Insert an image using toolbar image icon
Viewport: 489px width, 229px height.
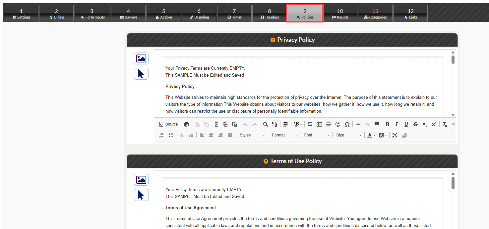310,124
